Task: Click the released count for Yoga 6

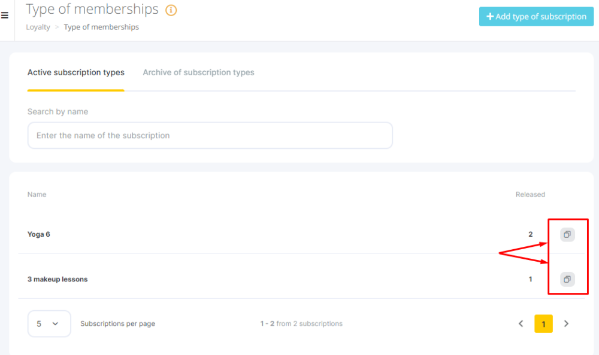Action: 530,234
